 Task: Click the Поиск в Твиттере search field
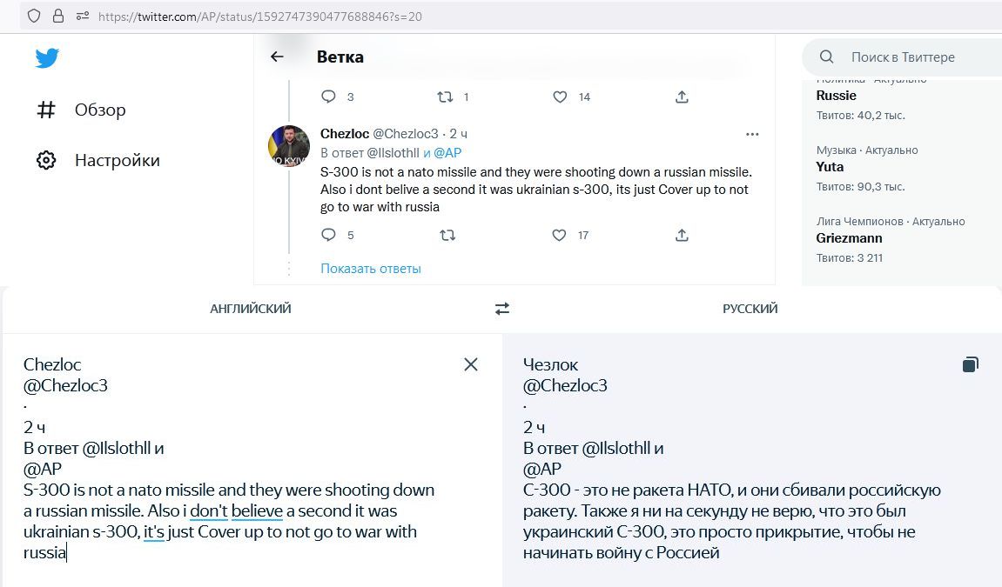tap(902, 57)
